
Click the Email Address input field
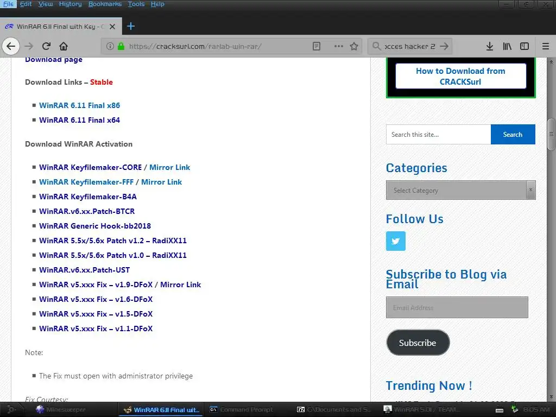coord(457,307)
